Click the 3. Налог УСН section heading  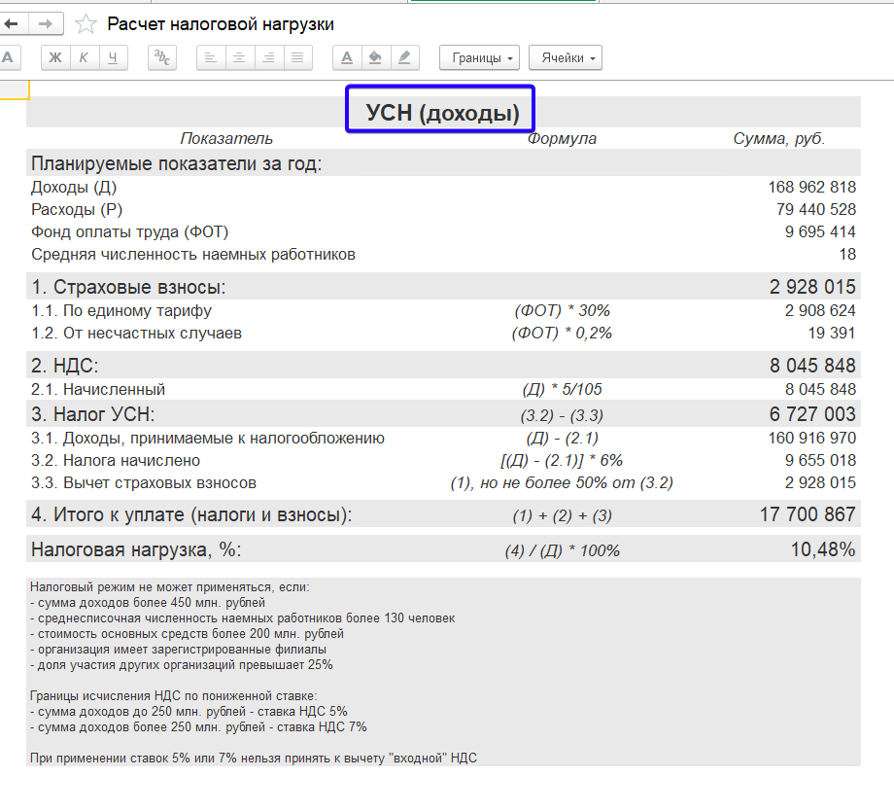(93, 414)
